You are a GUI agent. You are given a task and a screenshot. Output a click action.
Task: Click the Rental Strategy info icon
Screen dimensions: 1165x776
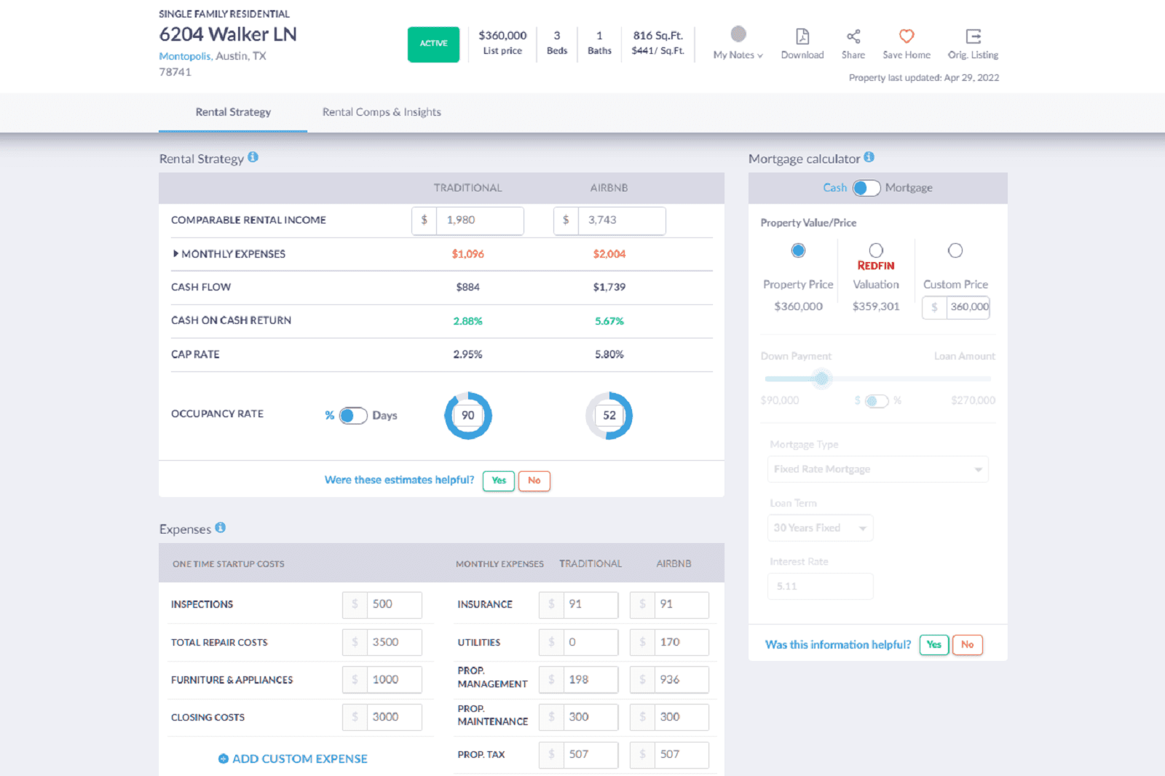pos(253,157)
